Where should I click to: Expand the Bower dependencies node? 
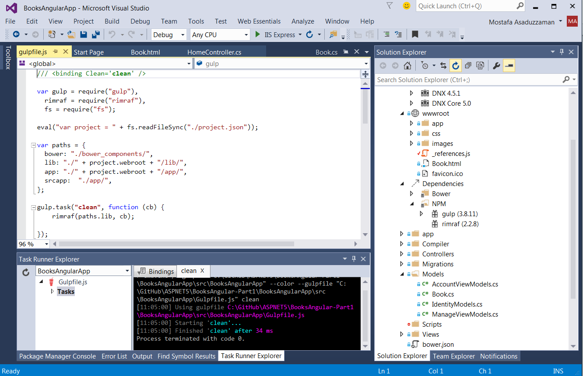tap(411, 193)
